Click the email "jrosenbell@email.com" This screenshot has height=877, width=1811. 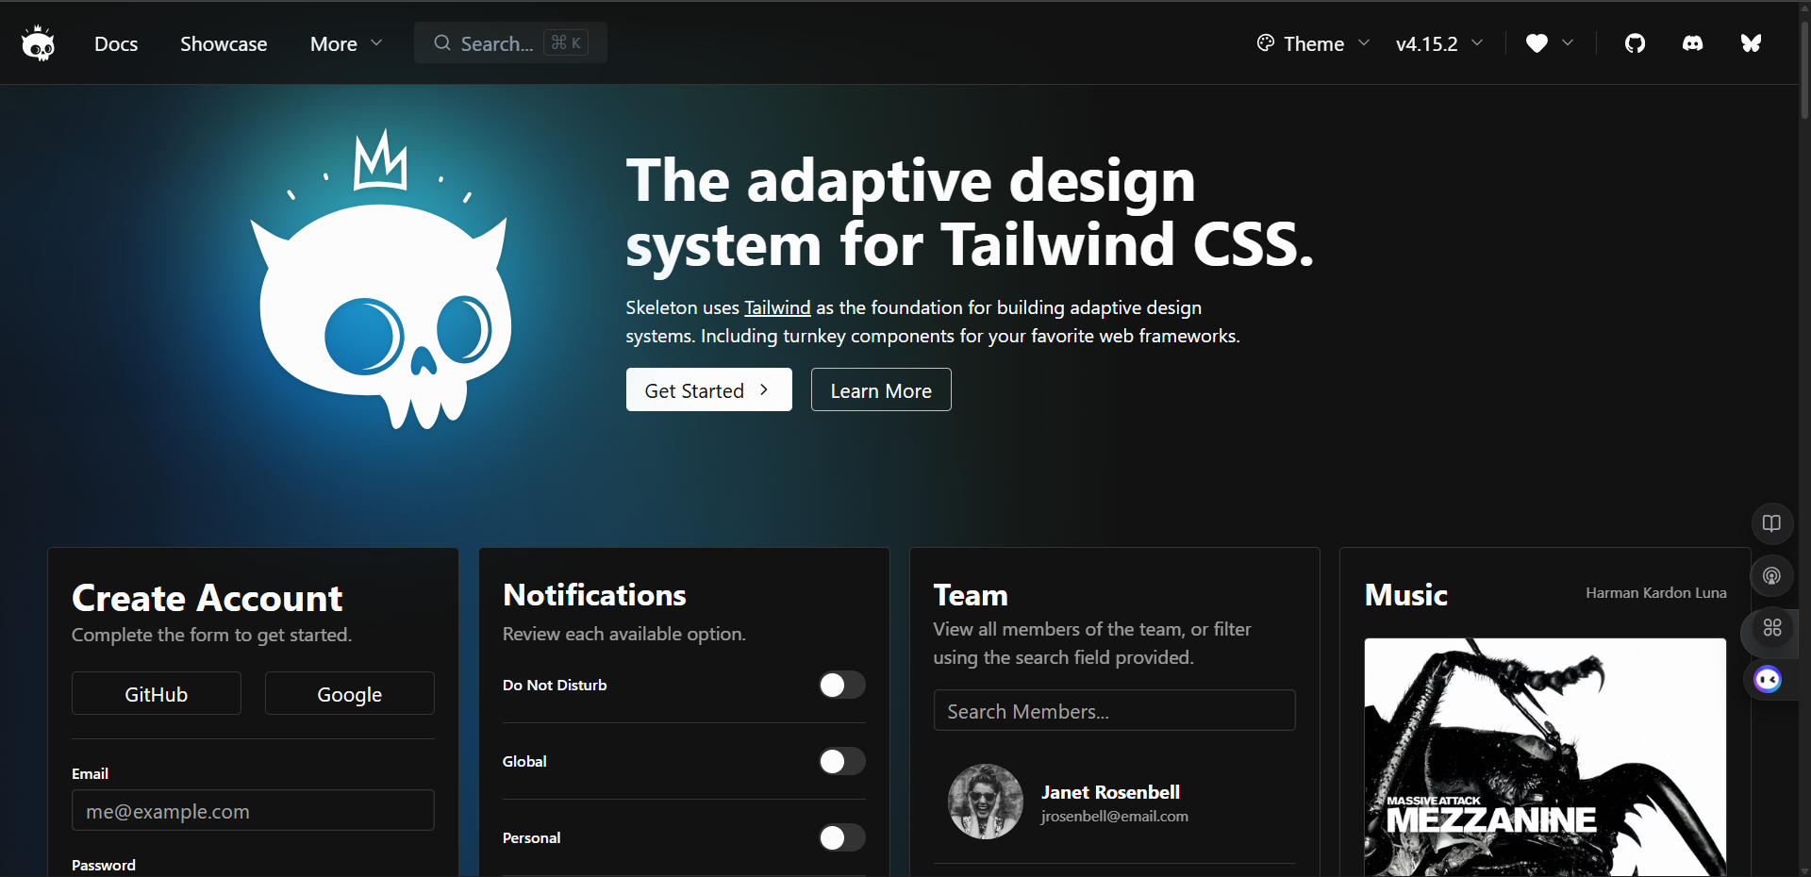[1114, 817]
